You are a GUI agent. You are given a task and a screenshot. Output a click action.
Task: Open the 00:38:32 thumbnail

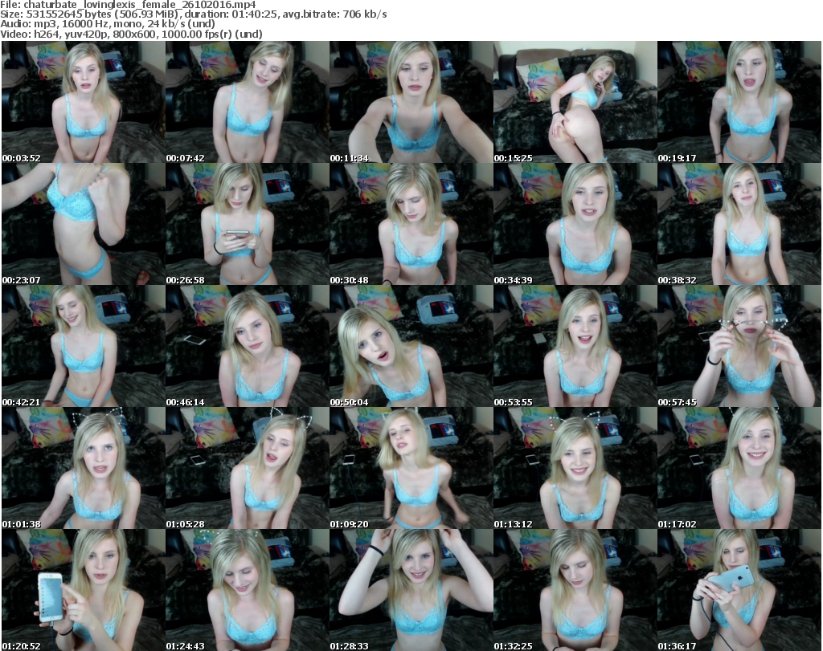739,224
